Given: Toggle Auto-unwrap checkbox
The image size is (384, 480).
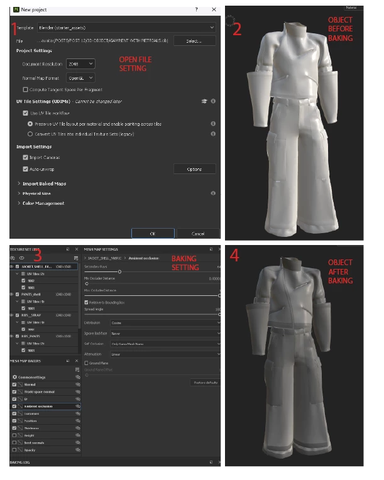Looking at the screenshot, I should tap(25, 169).
